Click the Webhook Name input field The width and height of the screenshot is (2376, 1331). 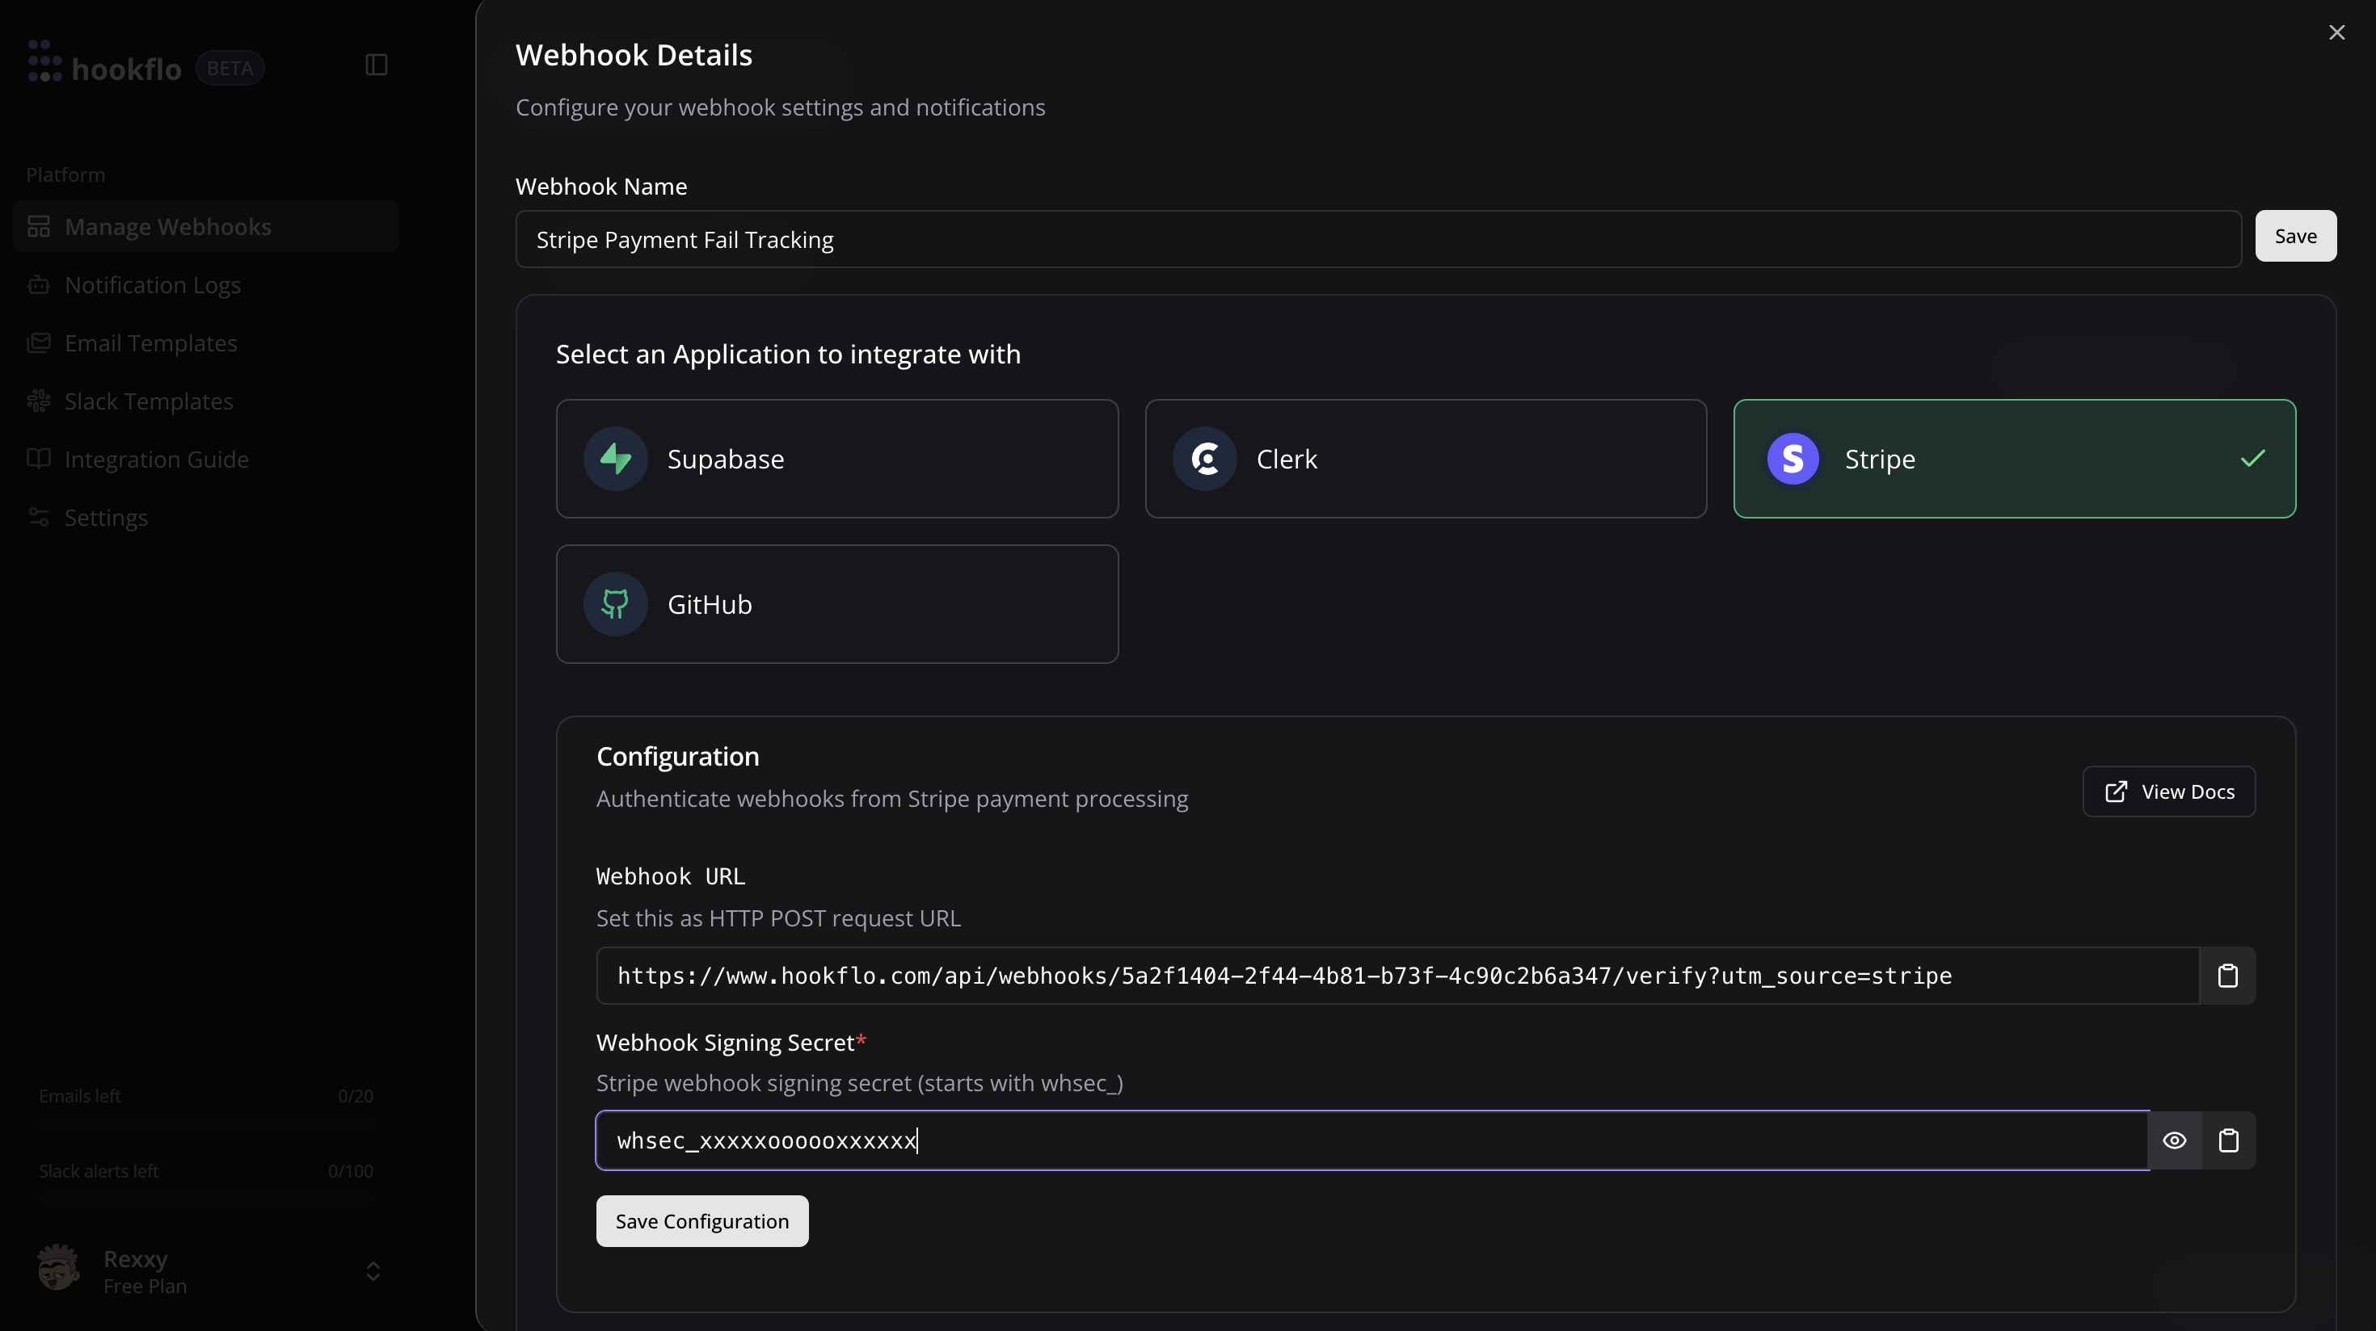(x=1377, y=240)
